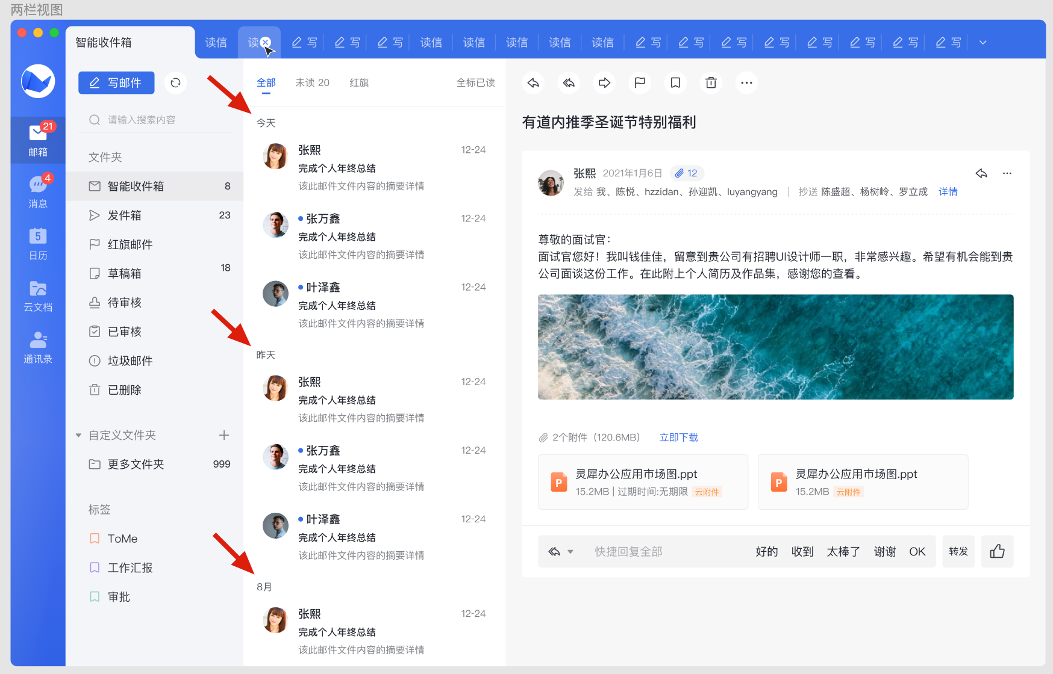Click the 快捷回复全部 reply input

628,551
